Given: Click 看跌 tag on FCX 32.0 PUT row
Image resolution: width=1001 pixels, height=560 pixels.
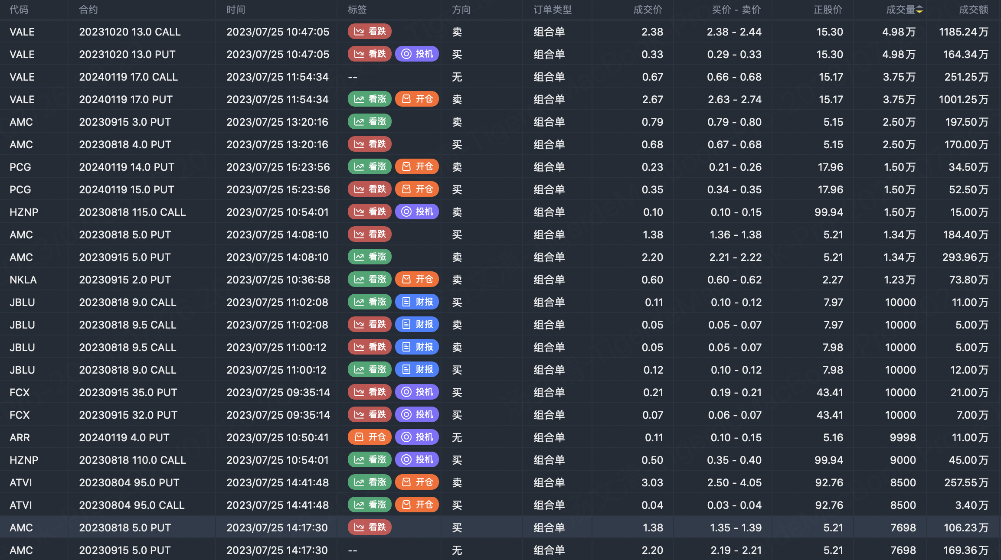Looking at the screenshot, I should [370, 414].
